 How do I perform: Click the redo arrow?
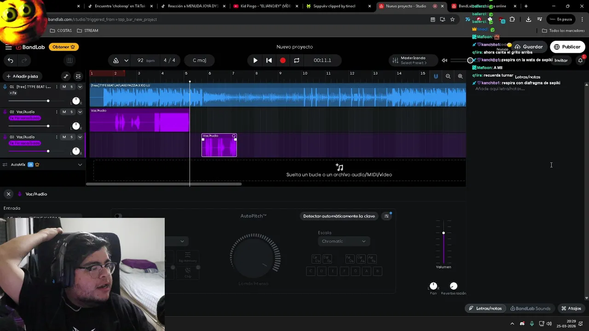pos(24,60)
